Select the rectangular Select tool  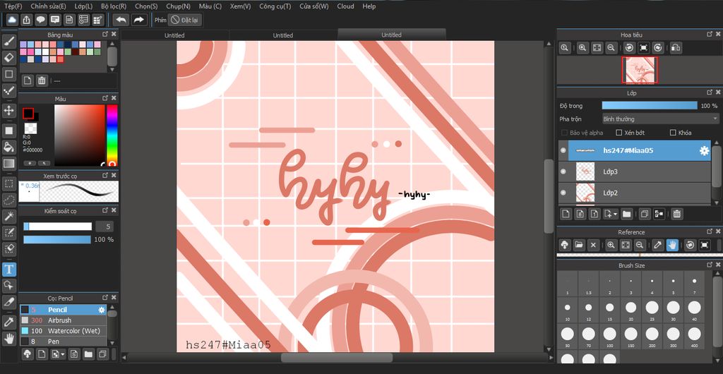[9, 183]
